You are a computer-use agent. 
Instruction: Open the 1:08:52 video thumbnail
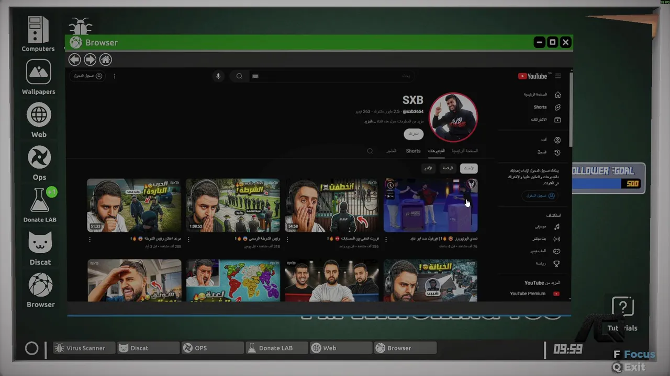(233, 205)
